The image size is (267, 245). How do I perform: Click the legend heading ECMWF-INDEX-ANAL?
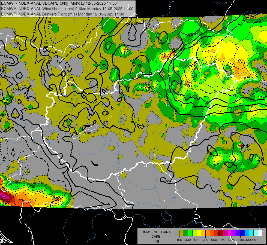click(156, 232)
